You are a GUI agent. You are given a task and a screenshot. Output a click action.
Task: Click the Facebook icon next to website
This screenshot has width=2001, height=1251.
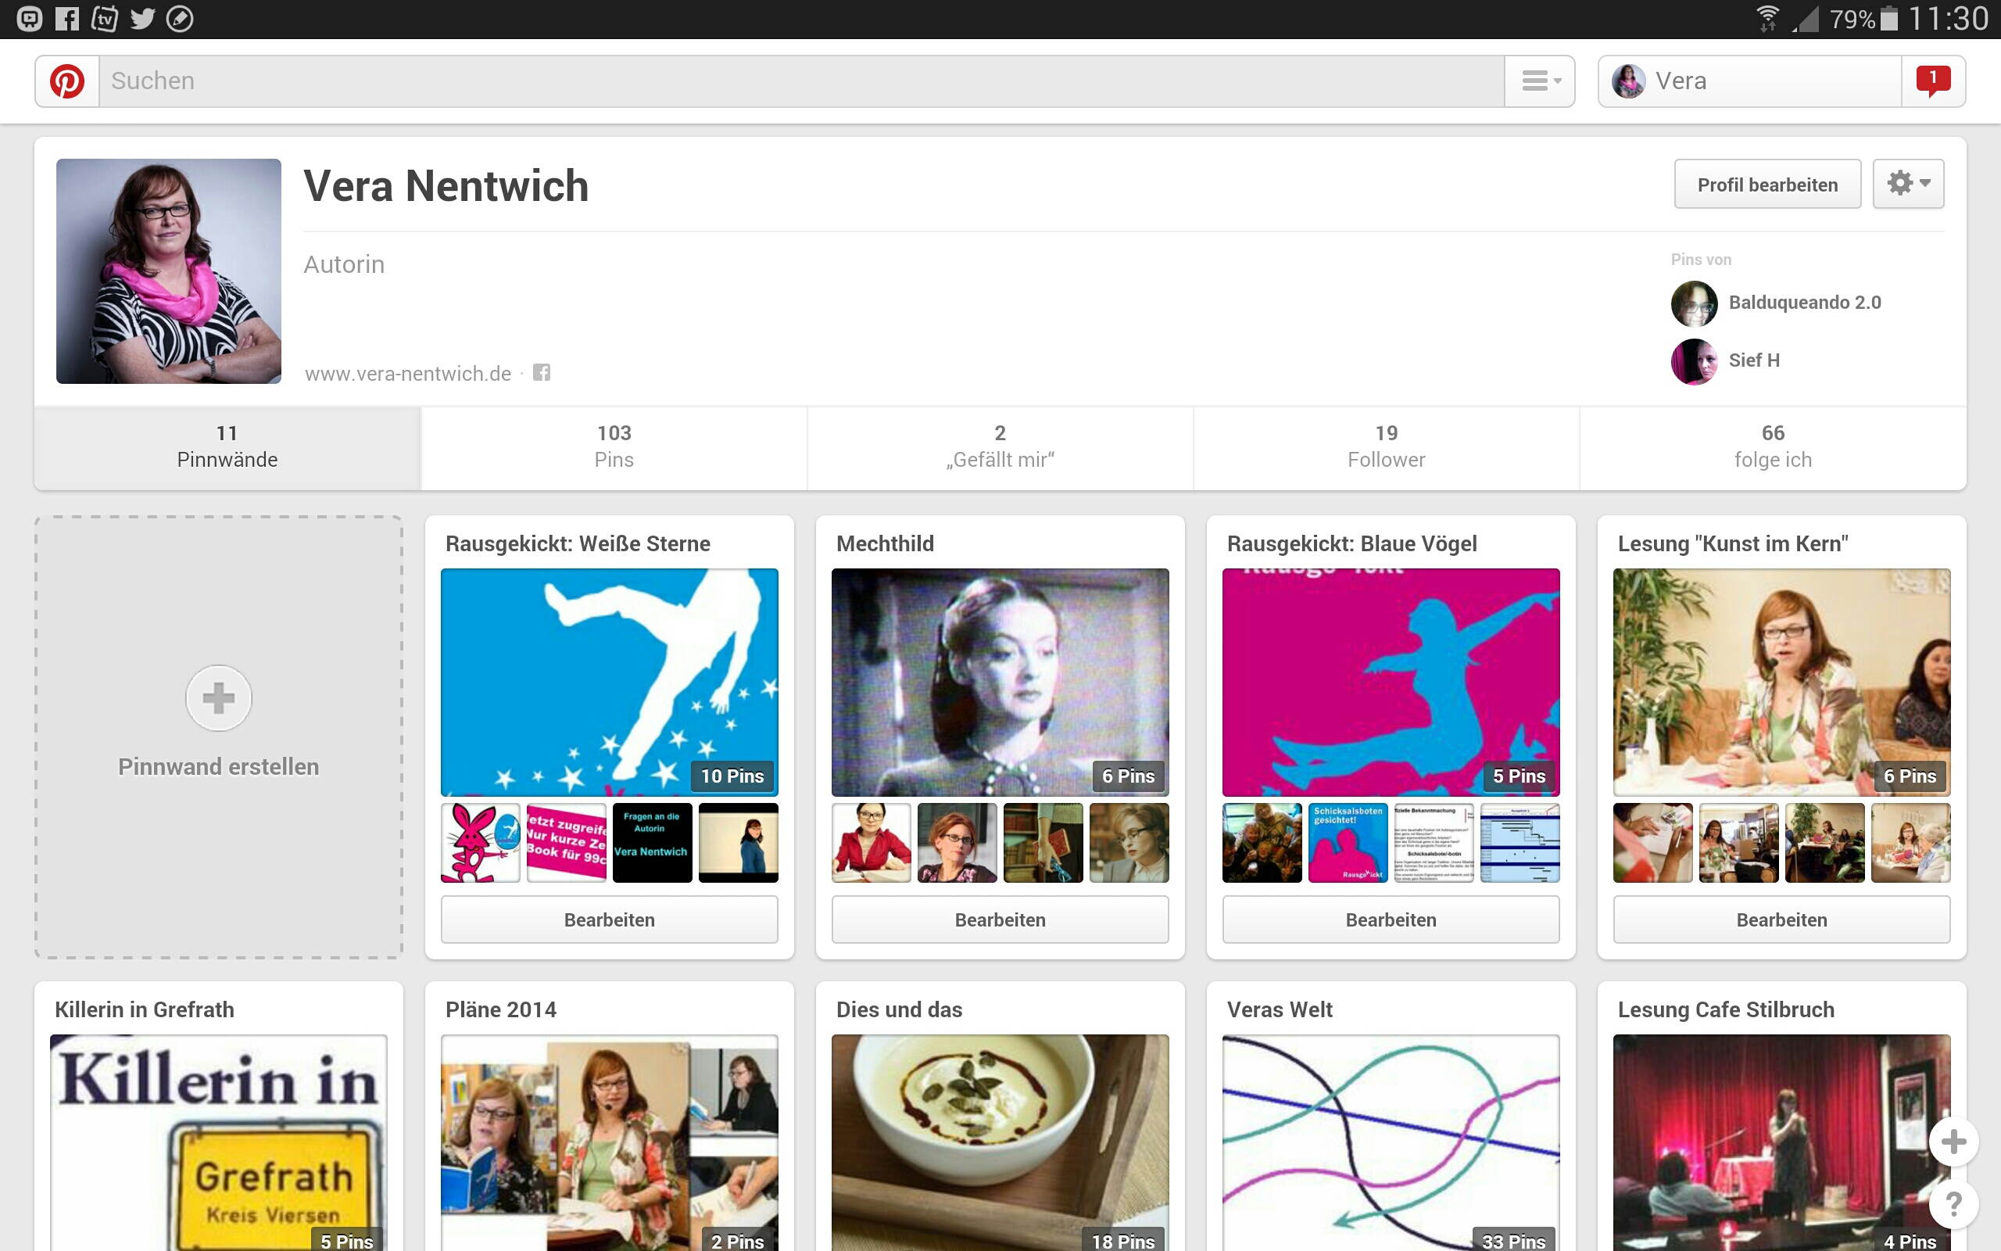(x=542, y=373)
